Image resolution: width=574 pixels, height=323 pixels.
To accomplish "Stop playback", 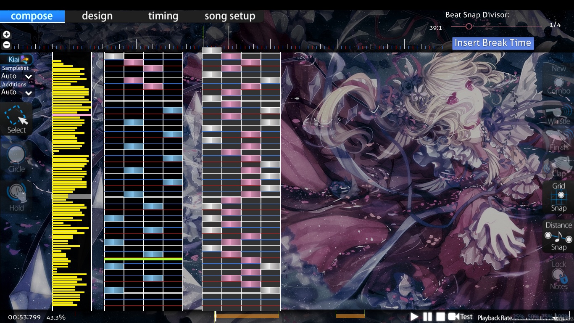I will pyautogui.click(x=440, y=317).
